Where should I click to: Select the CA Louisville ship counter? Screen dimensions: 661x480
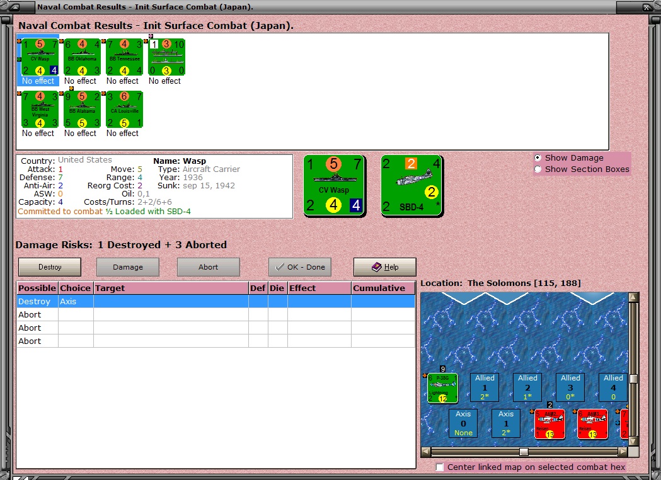(x=124, y=109)
